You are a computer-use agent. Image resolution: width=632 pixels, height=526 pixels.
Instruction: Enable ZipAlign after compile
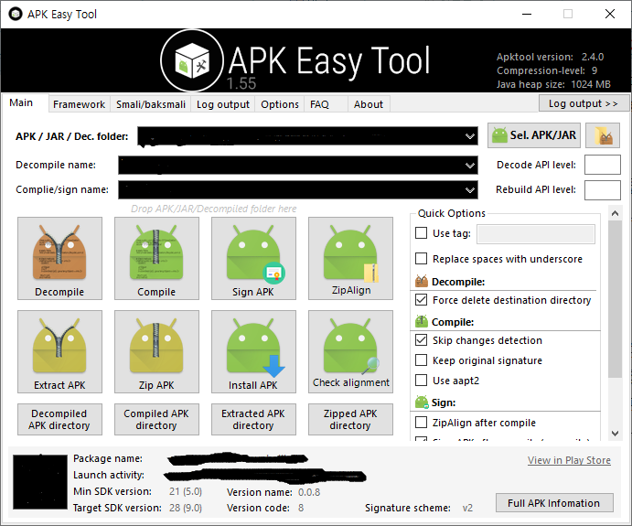pyautogui.click(x=422, y=422)
